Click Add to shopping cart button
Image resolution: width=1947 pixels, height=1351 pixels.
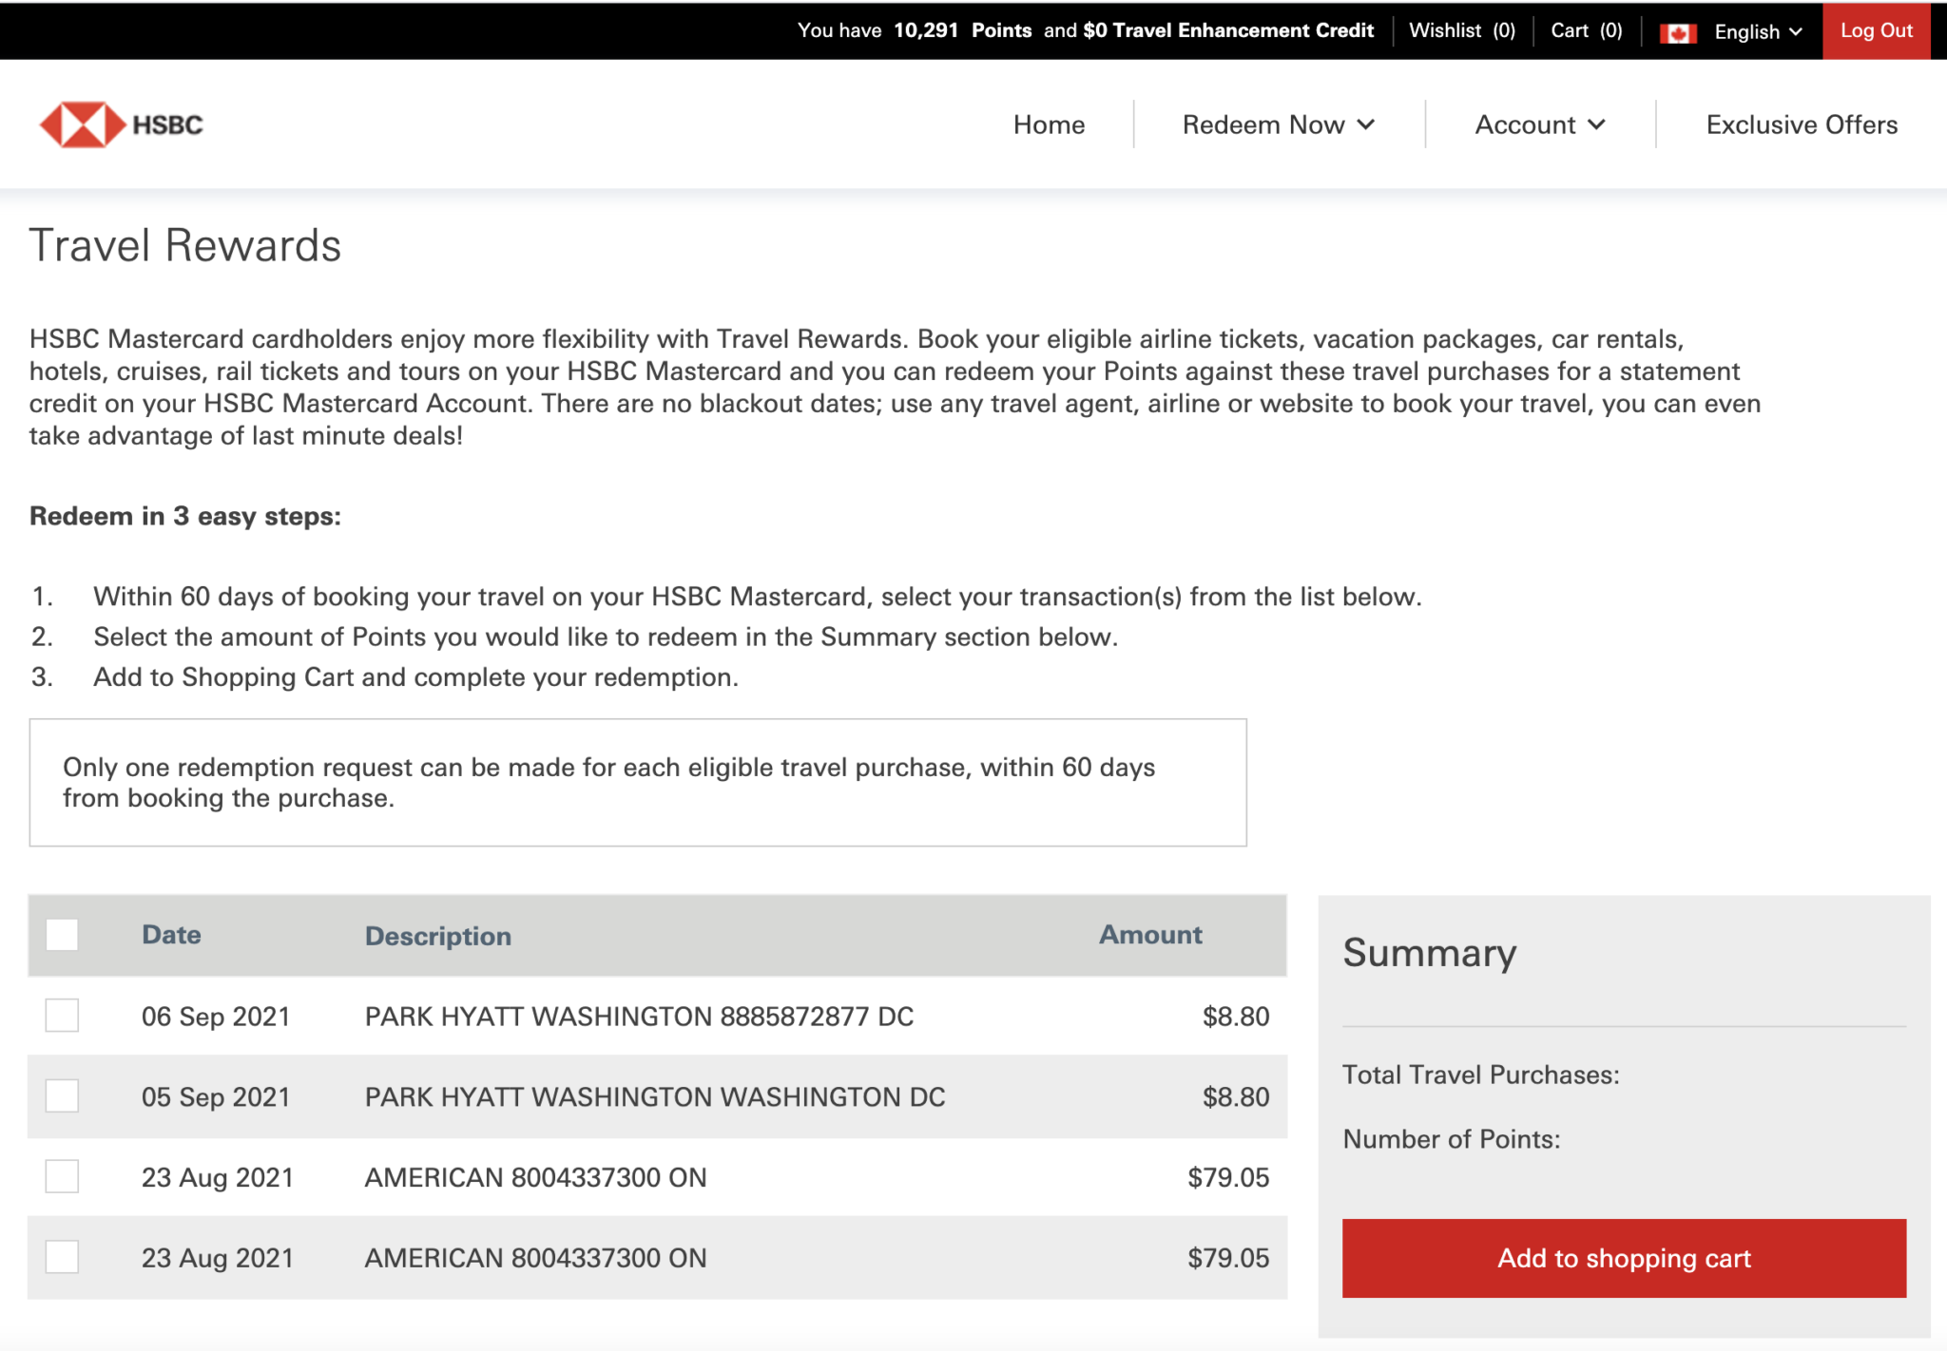pyautogui.click(x=1624, y=1258)
